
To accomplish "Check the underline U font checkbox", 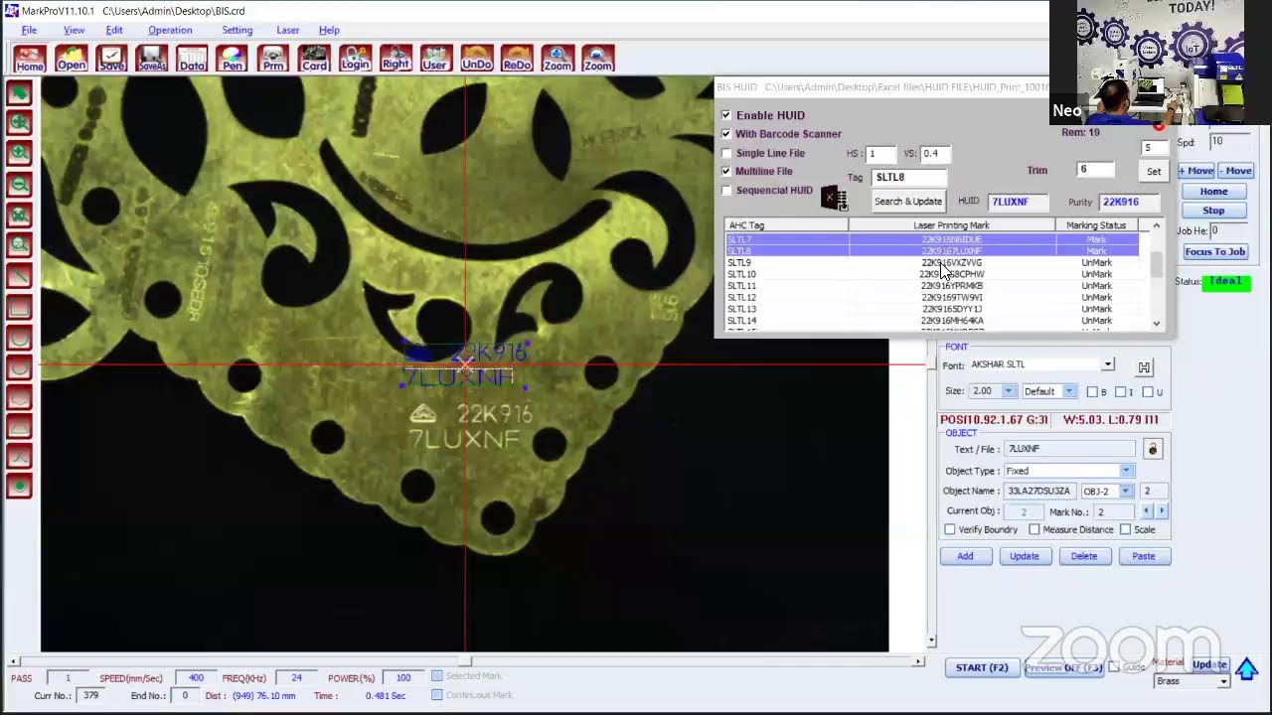I will [1148, 391].
